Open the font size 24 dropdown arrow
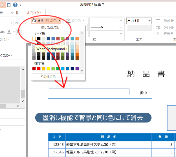 (26, 23)
